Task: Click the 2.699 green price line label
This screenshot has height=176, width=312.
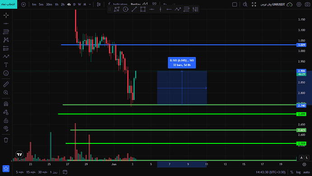Action: click(x=301, y=114)
